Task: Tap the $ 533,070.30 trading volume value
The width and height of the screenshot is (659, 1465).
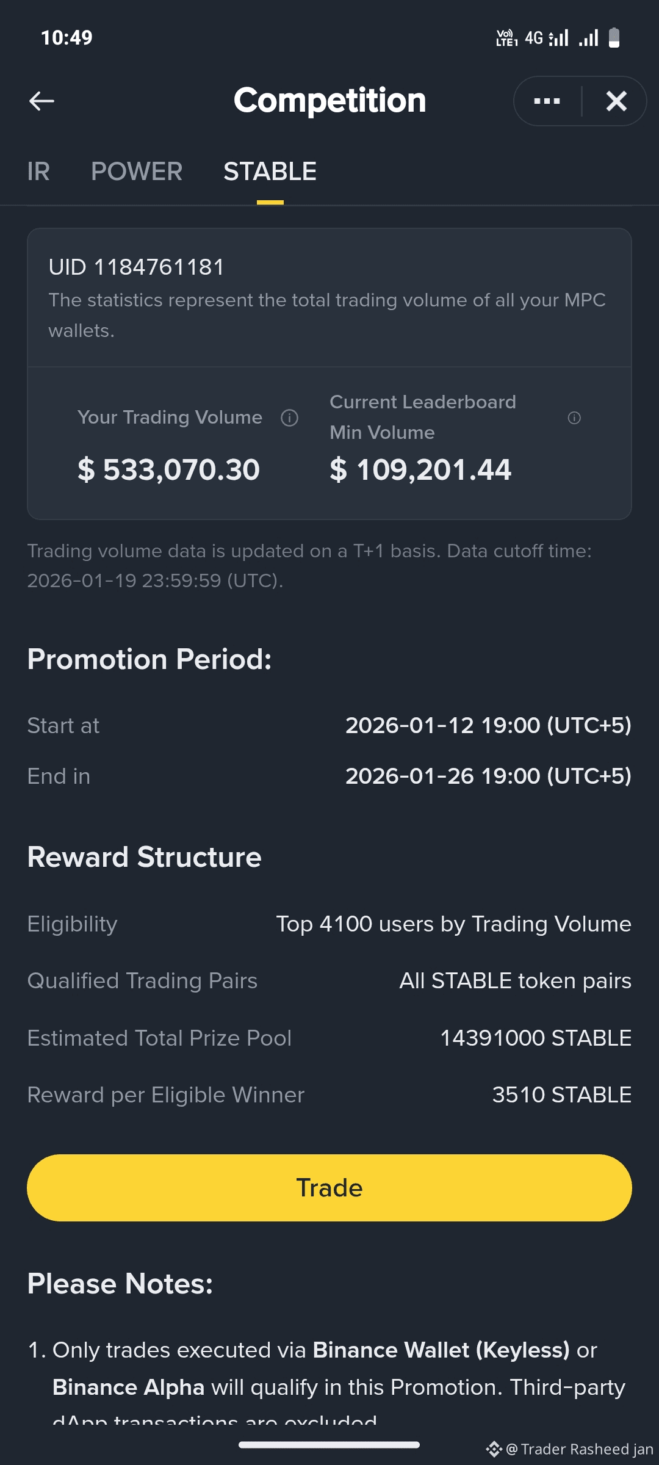Action: (x=169, y=469)
